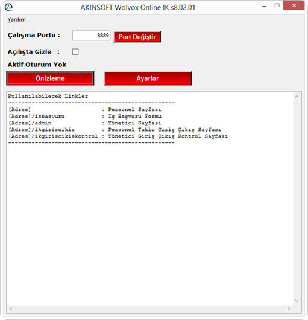Open Ayarlar settings button
The image size is (308, 320).
pyautogui.click(x=148, y=78)
